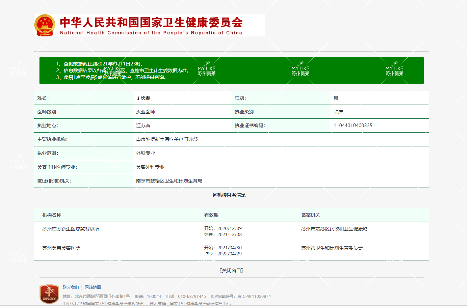Click the ICP number 京ICP备11020874

(x=254, y=297)
